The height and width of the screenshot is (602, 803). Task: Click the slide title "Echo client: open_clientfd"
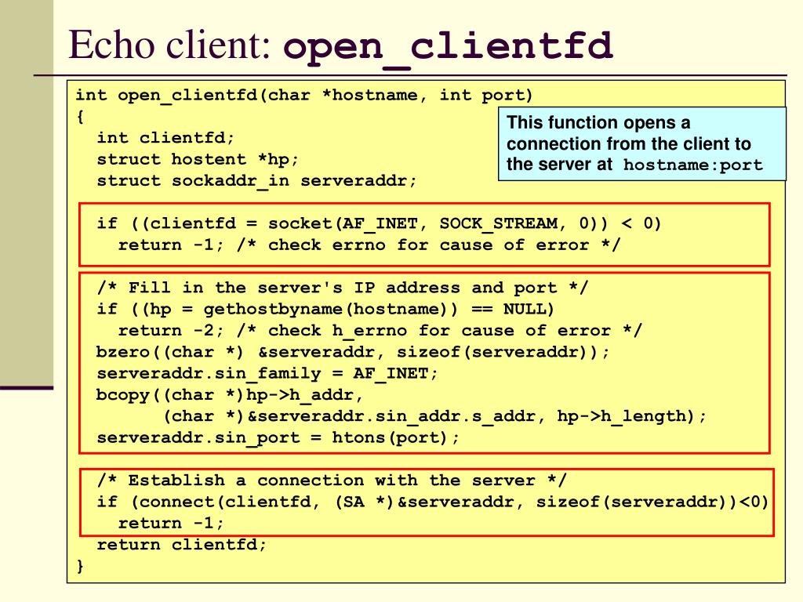tap(340, 46)
